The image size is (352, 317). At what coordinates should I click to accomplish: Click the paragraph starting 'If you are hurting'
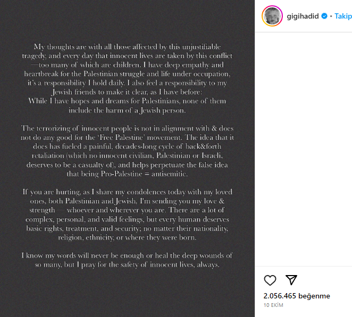(x=127, y=214)
